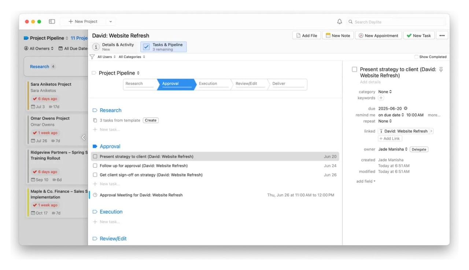Enable the Show Completed checkbox
The height and width of the screenshot is (270, 469).
pyautogui.click(x=416, y=57)
